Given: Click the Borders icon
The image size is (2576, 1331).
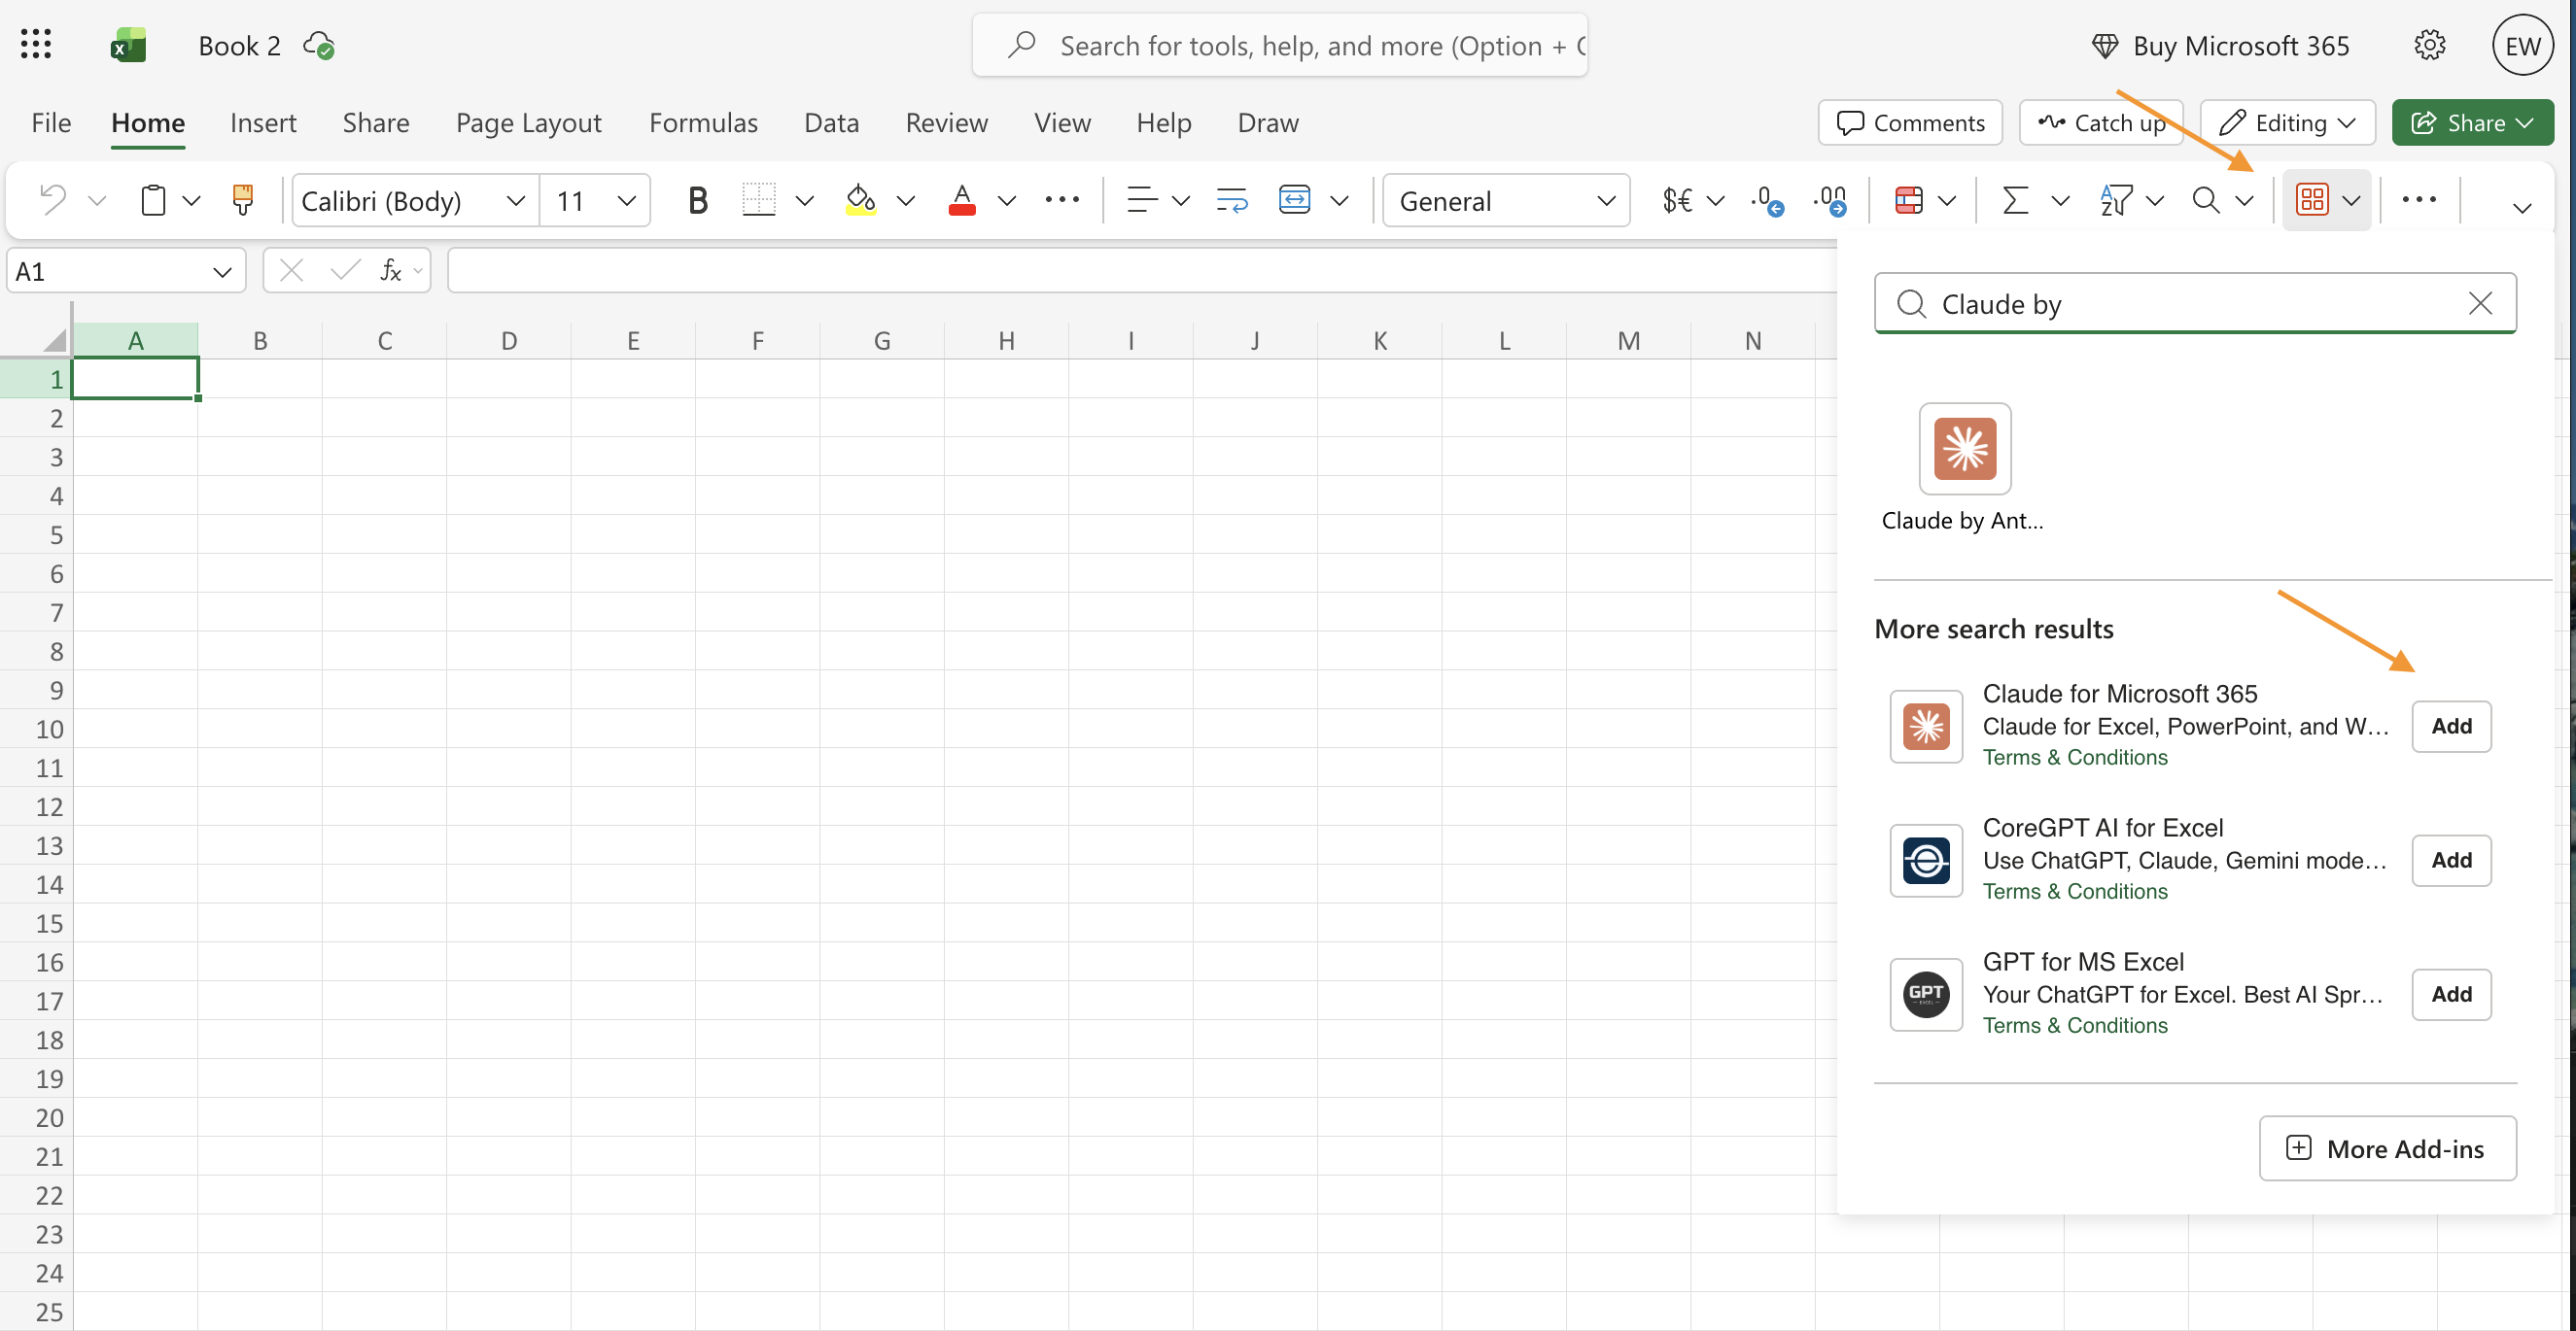Looking at the screenshot, I should (758, 200).
